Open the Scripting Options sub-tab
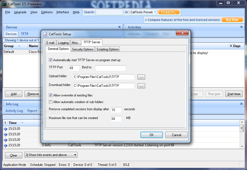 [x=108, y=49]
